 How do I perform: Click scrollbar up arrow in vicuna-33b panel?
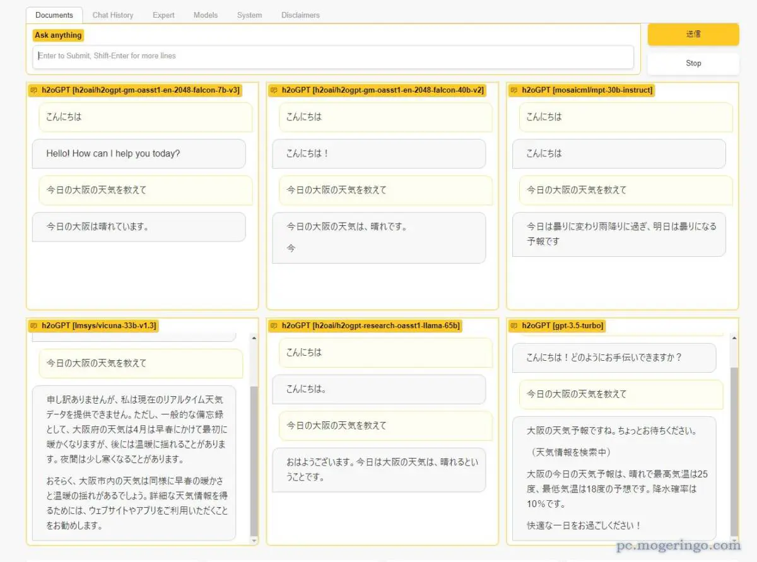[254, 339]
